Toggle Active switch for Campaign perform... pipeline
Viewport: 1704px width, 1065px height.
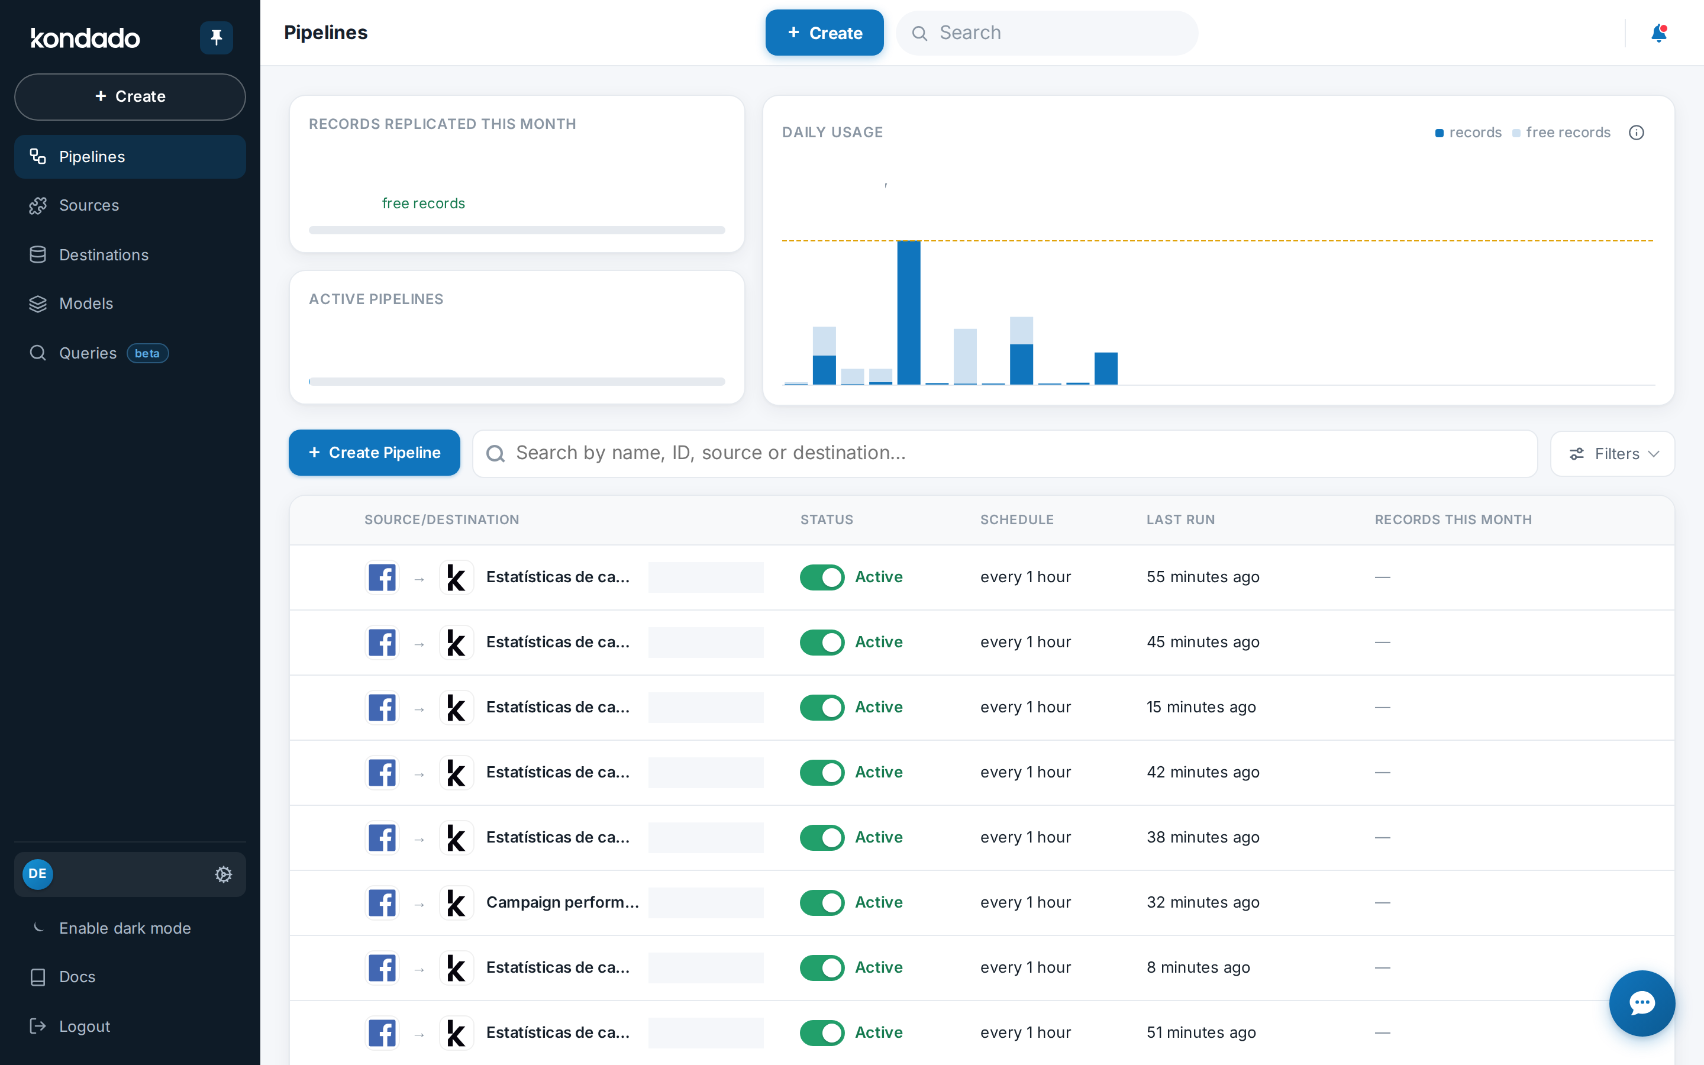point(822,902)
